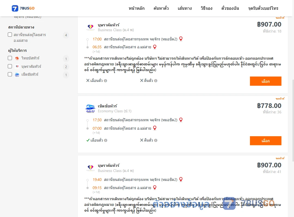Open map pin for 06:35 arrival station
This screenshot has width=294, height=217.
pos(155,47)
